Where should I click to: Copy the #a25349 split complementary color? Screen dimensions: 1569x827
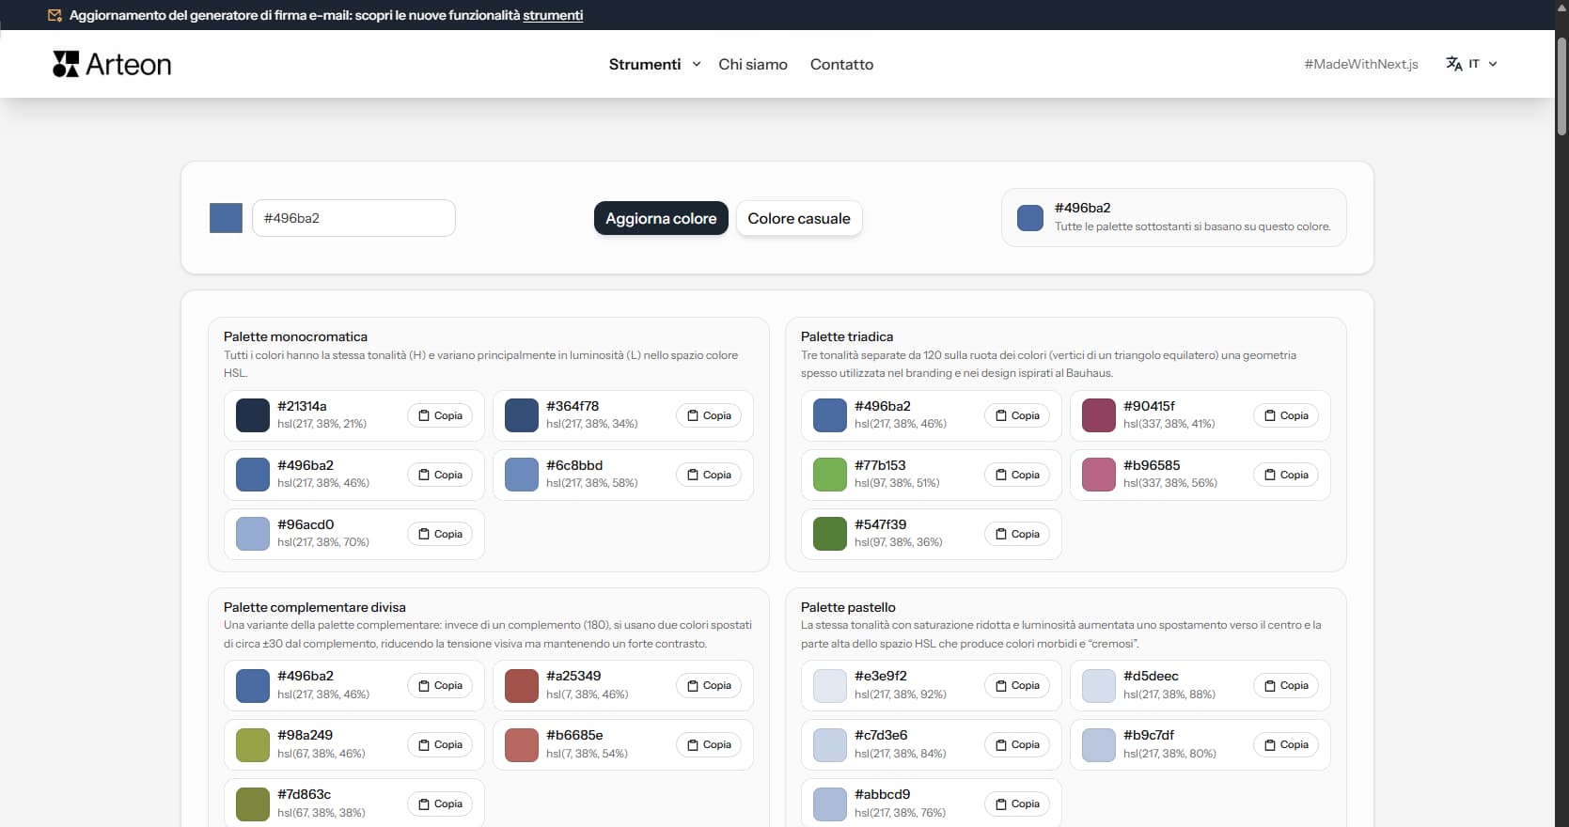pos(709,686)
